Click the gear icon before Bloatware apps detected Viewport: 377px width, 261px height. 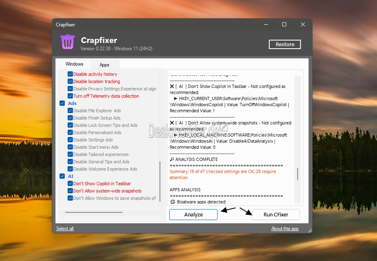point(173,202)
